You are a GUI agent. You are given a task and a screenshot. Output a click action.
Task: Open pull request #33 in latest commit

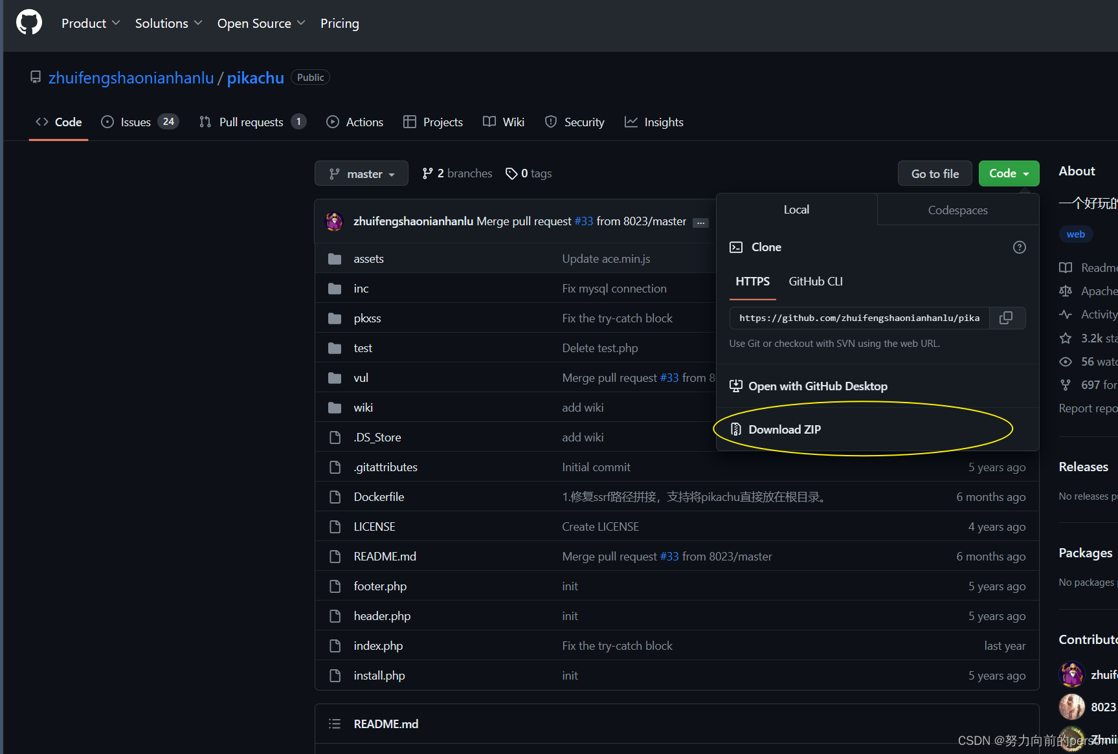[584, 221]
